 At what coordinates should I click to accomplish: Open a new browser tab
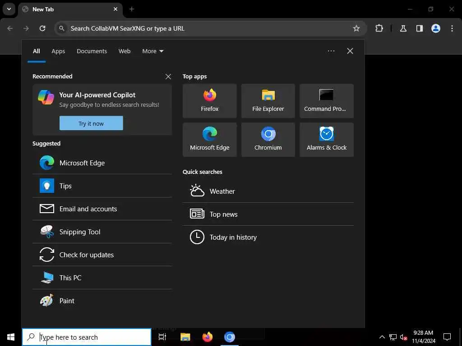coord(132,9)
